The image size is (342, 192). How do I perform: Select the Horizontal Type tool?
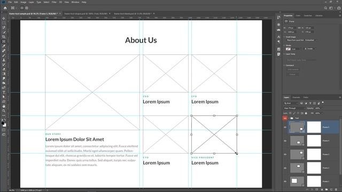pyautogui.click(x=4, y=92)
